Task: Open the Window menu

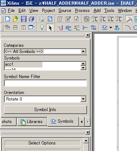Action: point(125,11)
